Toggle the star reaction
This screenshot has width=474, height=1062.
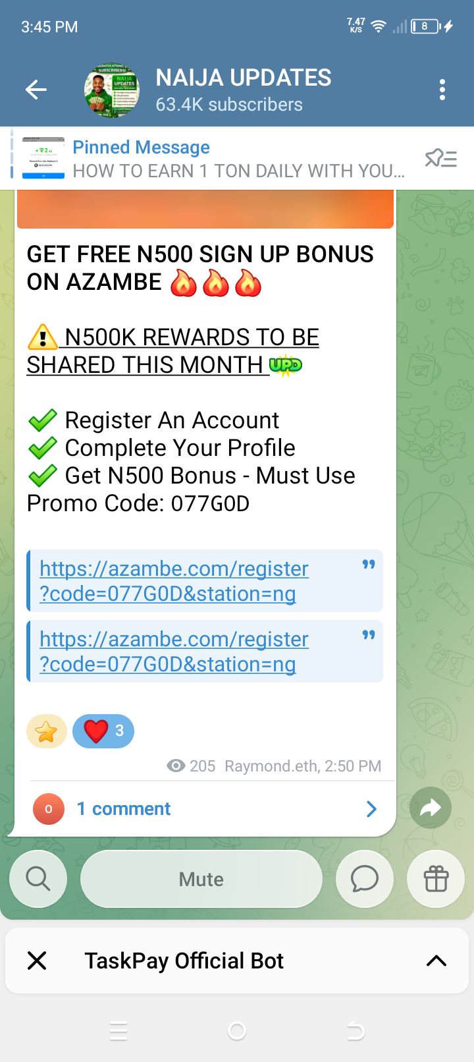(47, 731)
